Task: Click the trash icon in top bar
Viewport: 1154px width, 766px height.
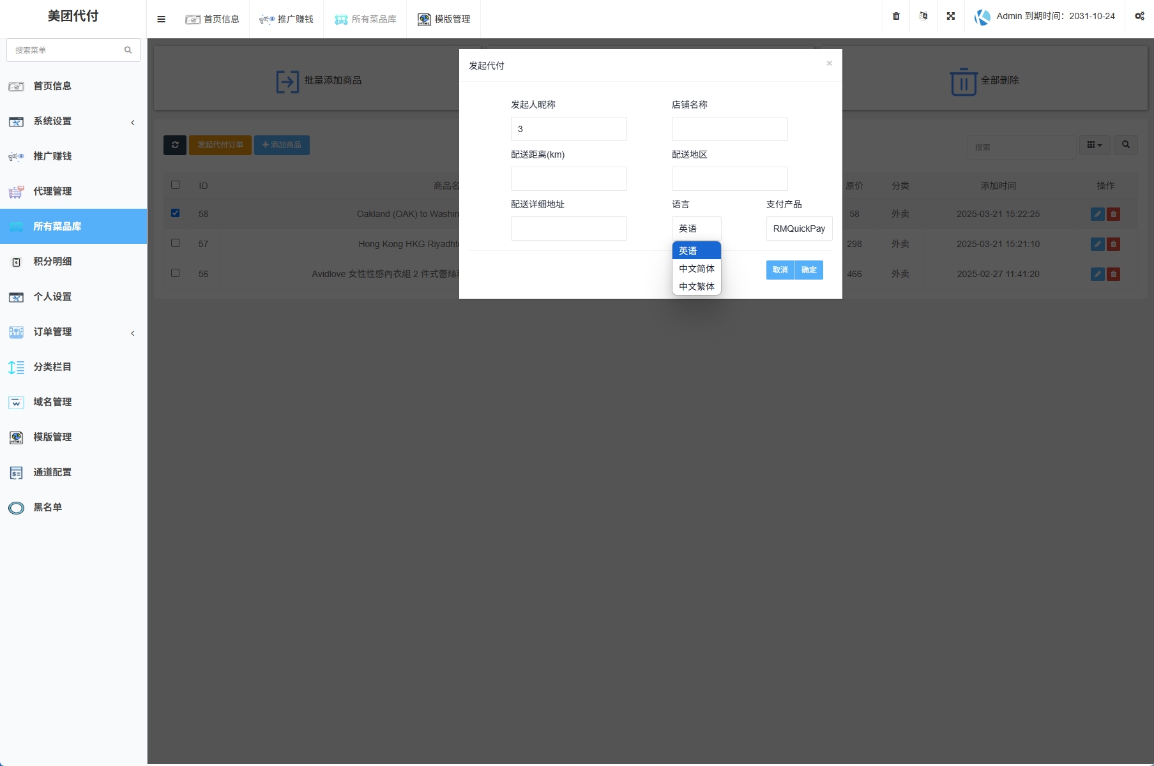Action: [896, 17]
